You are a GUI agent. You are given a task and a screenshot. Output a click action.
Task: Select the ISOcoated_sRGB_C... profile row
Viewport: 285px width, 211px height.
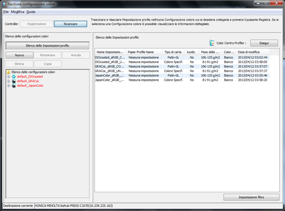pyautogui.click(x=182, y=58)
